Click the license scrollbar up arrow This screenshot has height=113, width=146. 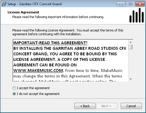click(131, 42)
